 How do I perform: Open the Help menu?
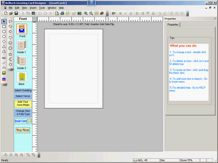(61, 8)
